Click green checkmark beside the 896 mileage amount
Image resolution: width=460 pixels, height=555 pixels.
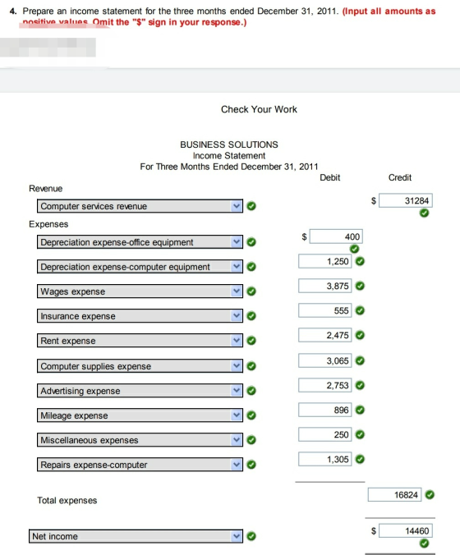pyautogui.click(x=360, y=410)
